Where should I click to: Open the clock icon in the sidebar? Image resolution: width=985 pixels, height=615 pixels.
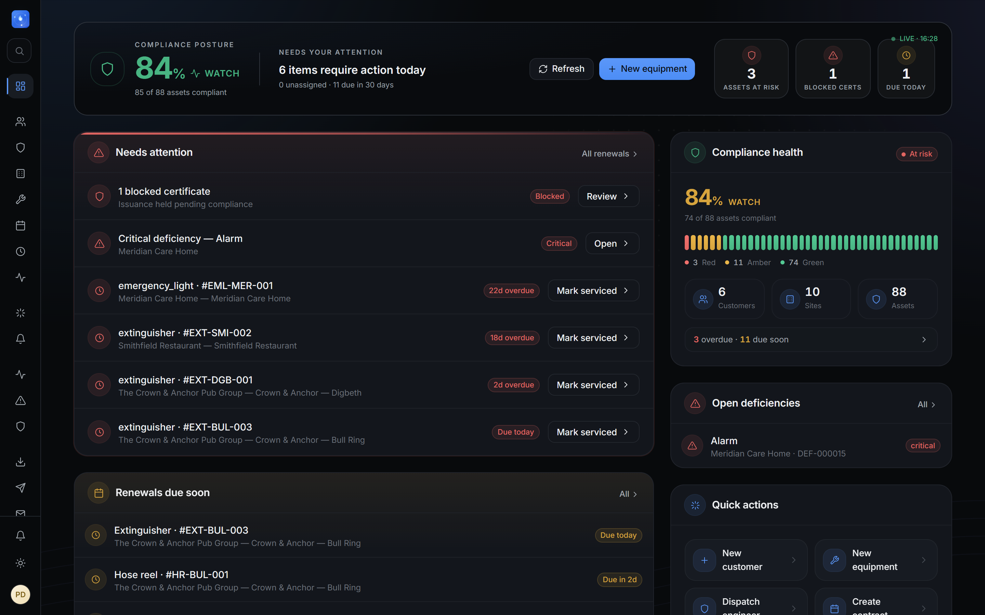[21, 251]
